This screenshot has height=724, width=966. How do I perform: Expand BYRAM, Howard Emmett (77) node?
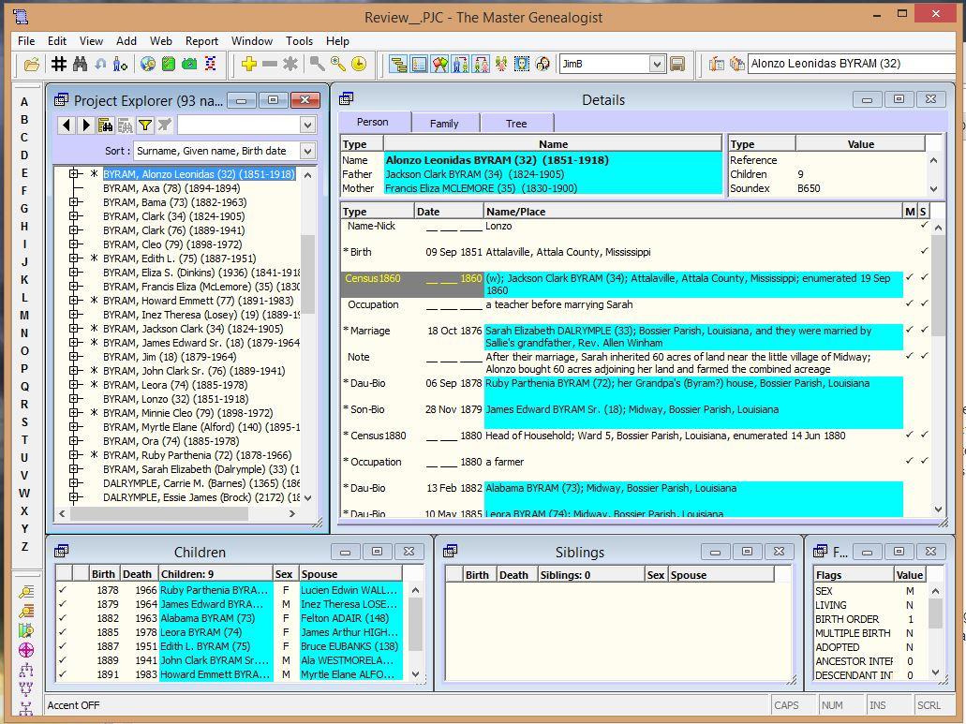74,301
